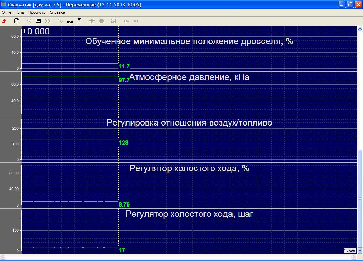
Task: Click 'Регулятор холостого хода, шаг' chart title
Action: pos(189,214)
